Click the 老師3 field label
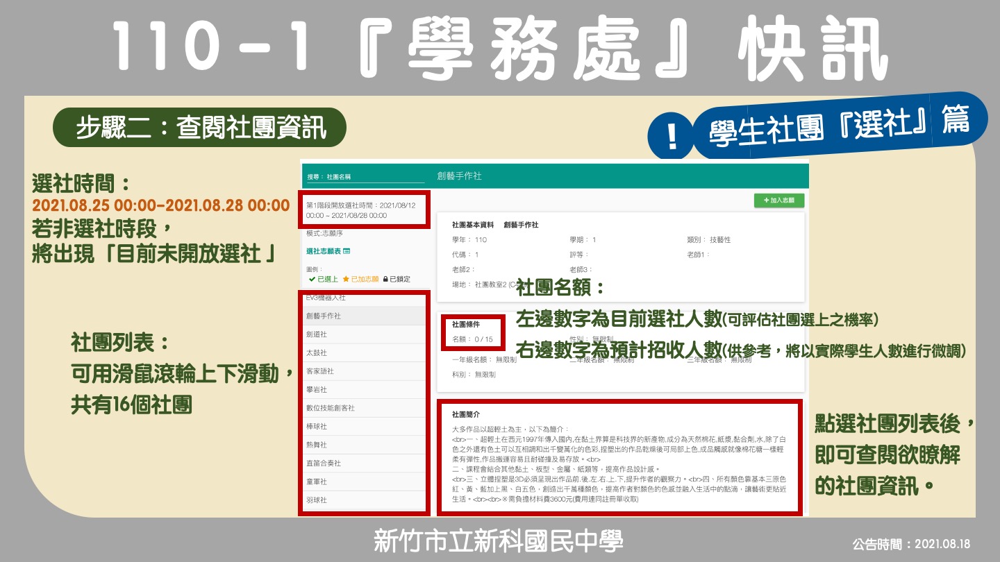1000x562 pixels. point(582,269)
